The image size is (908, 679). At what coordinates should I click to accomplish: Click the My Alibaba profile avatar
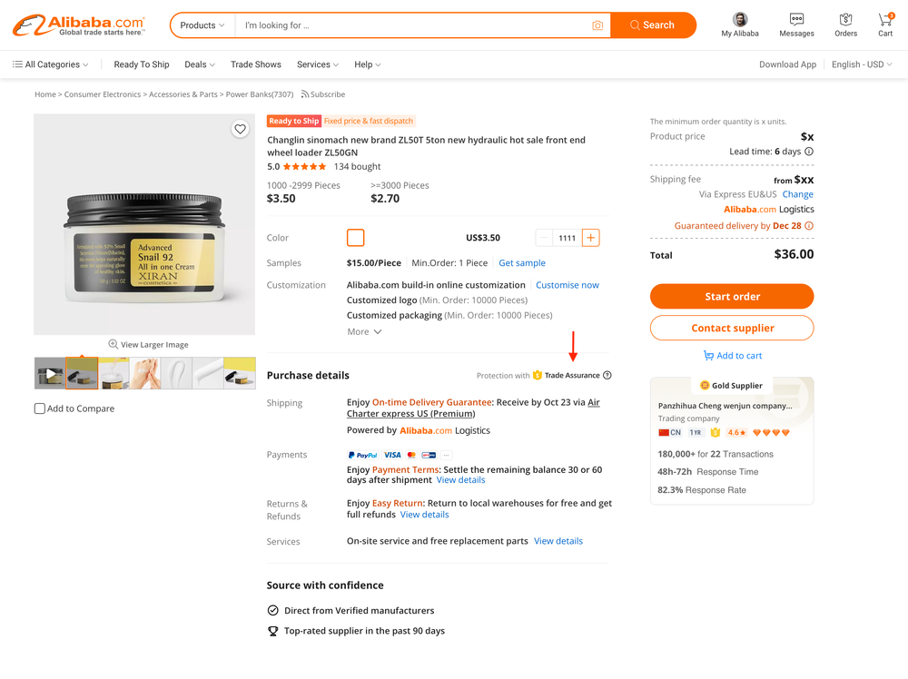(x=740, y=20)
